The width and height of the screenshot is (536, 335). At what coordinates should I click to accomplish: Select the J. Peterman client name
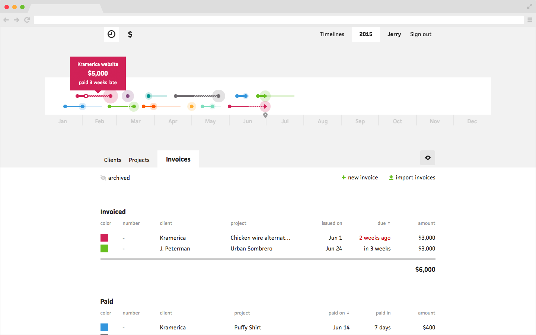175,249
